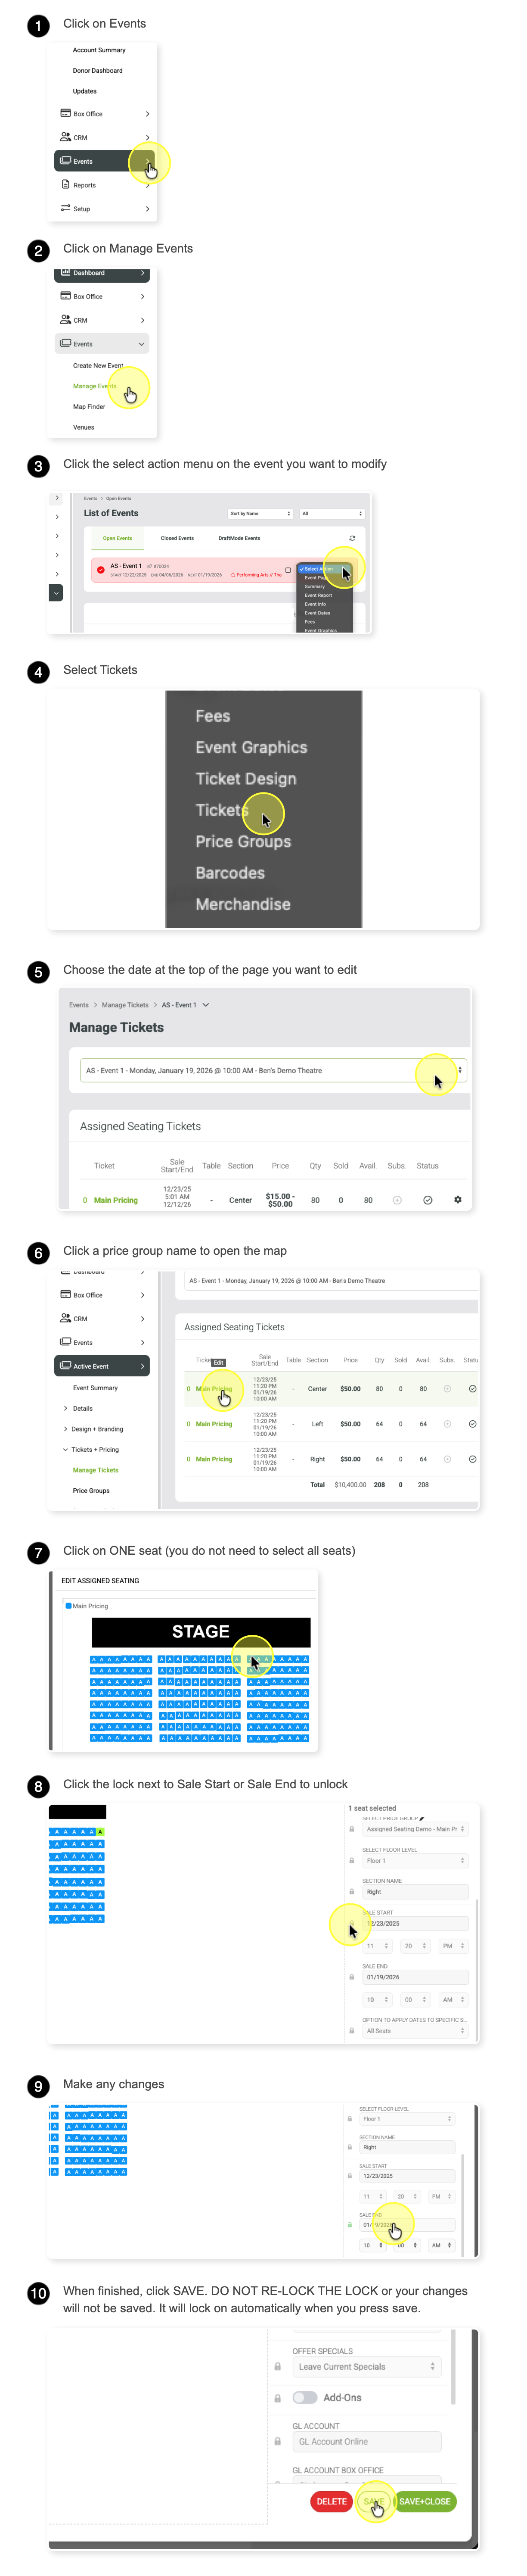The height and width of the screenshot is (2576, 527).
Task: Click the green SAVE+CLOSE button
Action: (424, 2500)
